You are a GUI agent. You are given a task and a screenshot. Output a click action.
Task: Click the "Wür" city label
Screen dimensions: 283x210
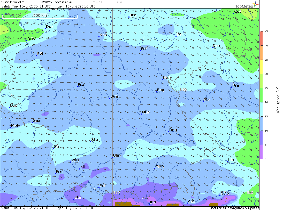tap(114, 97)
